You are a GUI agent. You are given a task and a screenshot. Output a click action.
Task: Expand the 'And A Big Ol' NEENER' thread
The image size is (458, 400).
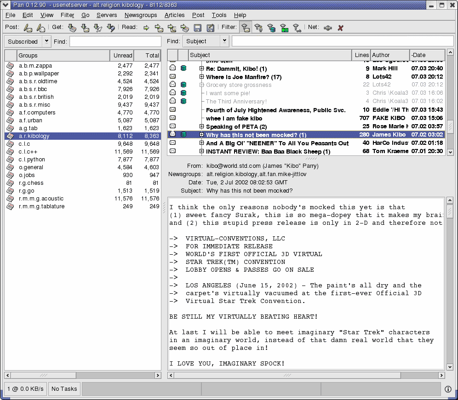coord(201,143)
